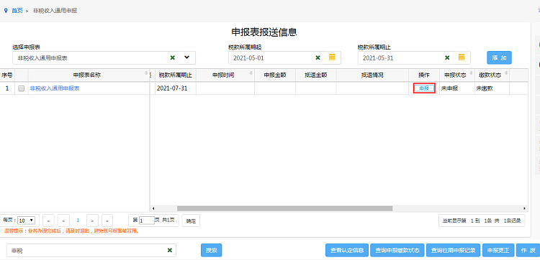Sort by the 申报时间 column arrows
The image size is (540, 260).
pyautogui.click(x=251, y=73)
